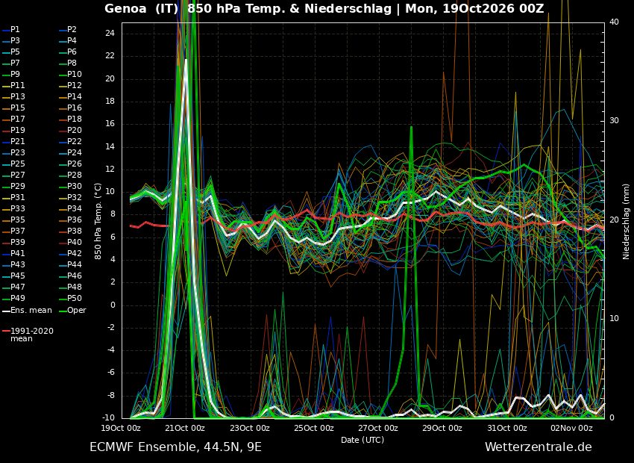Screen dimensions: 634x463
Task: Click the "31Oct 00z" date tick label
Action: click(x=507, y=428)
